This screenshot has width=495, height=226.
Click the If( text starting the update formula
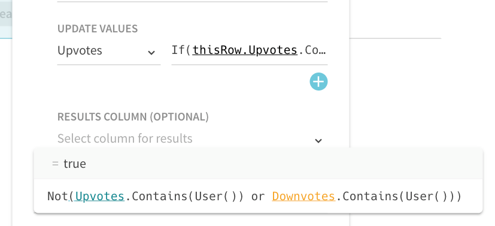(x=181, y=50)
